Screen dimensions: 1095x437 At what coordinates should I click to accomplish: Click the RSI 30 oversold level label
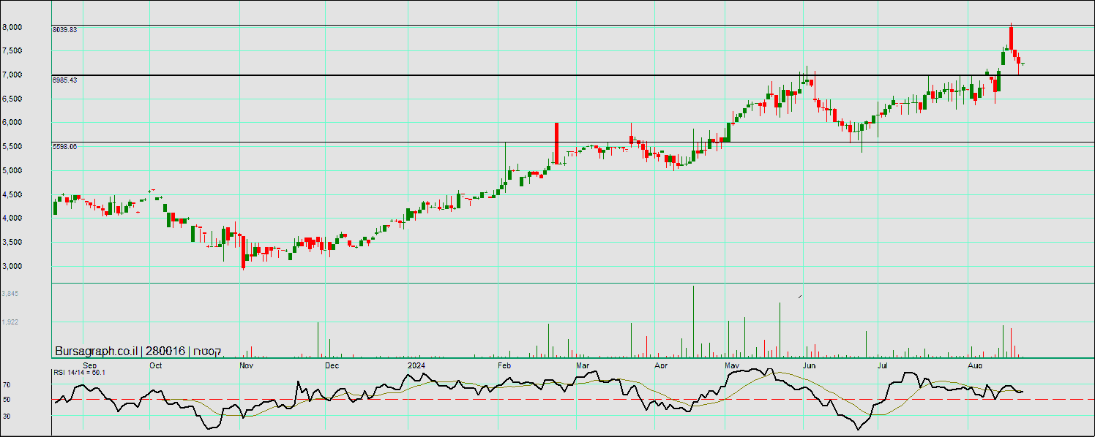pos(7,417)
